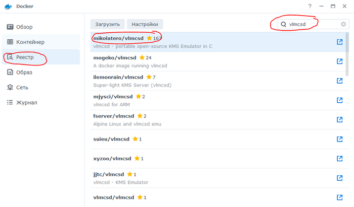Click description 'vlmcsd - KMS Emulator'
The height and width of the screenshot is (207, 354).
(121, 182)
